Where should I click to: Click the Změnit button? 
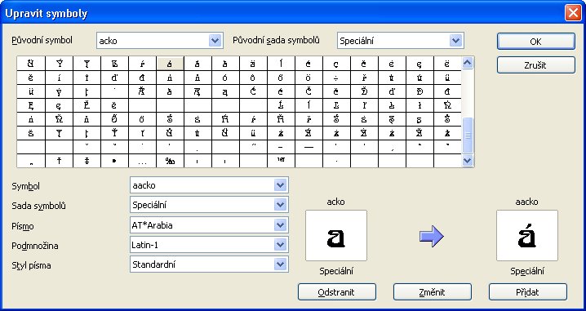click(x=432, y=292)
